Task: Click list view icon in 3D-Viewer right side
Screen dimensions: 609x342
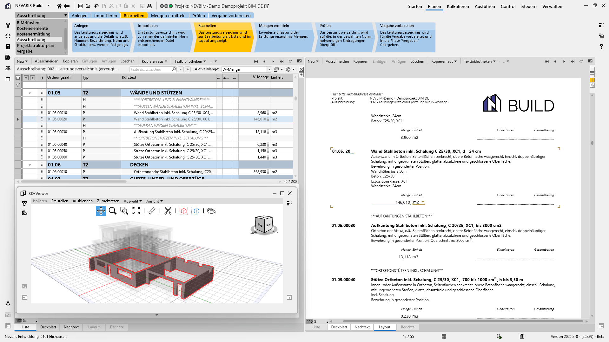Action: pyautogui.click(x=289, y=203)
